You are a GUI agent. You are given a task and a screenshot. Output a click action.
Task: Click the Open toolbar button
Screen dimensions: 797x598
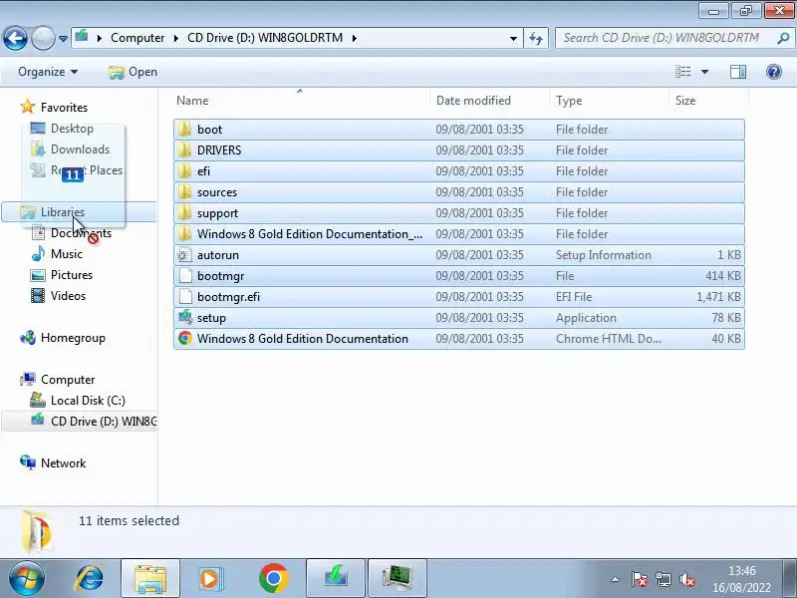click(133, 72)
